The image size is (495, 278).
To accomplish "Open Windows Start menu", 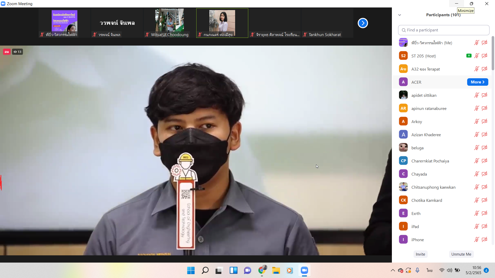I will pos(191,270).
